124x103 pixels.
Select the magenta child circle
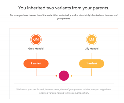[x=64, y=76]
